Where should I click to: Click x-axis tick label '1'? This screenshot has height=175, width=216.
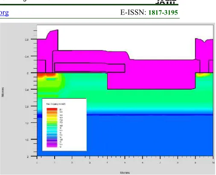coord(55,163)
